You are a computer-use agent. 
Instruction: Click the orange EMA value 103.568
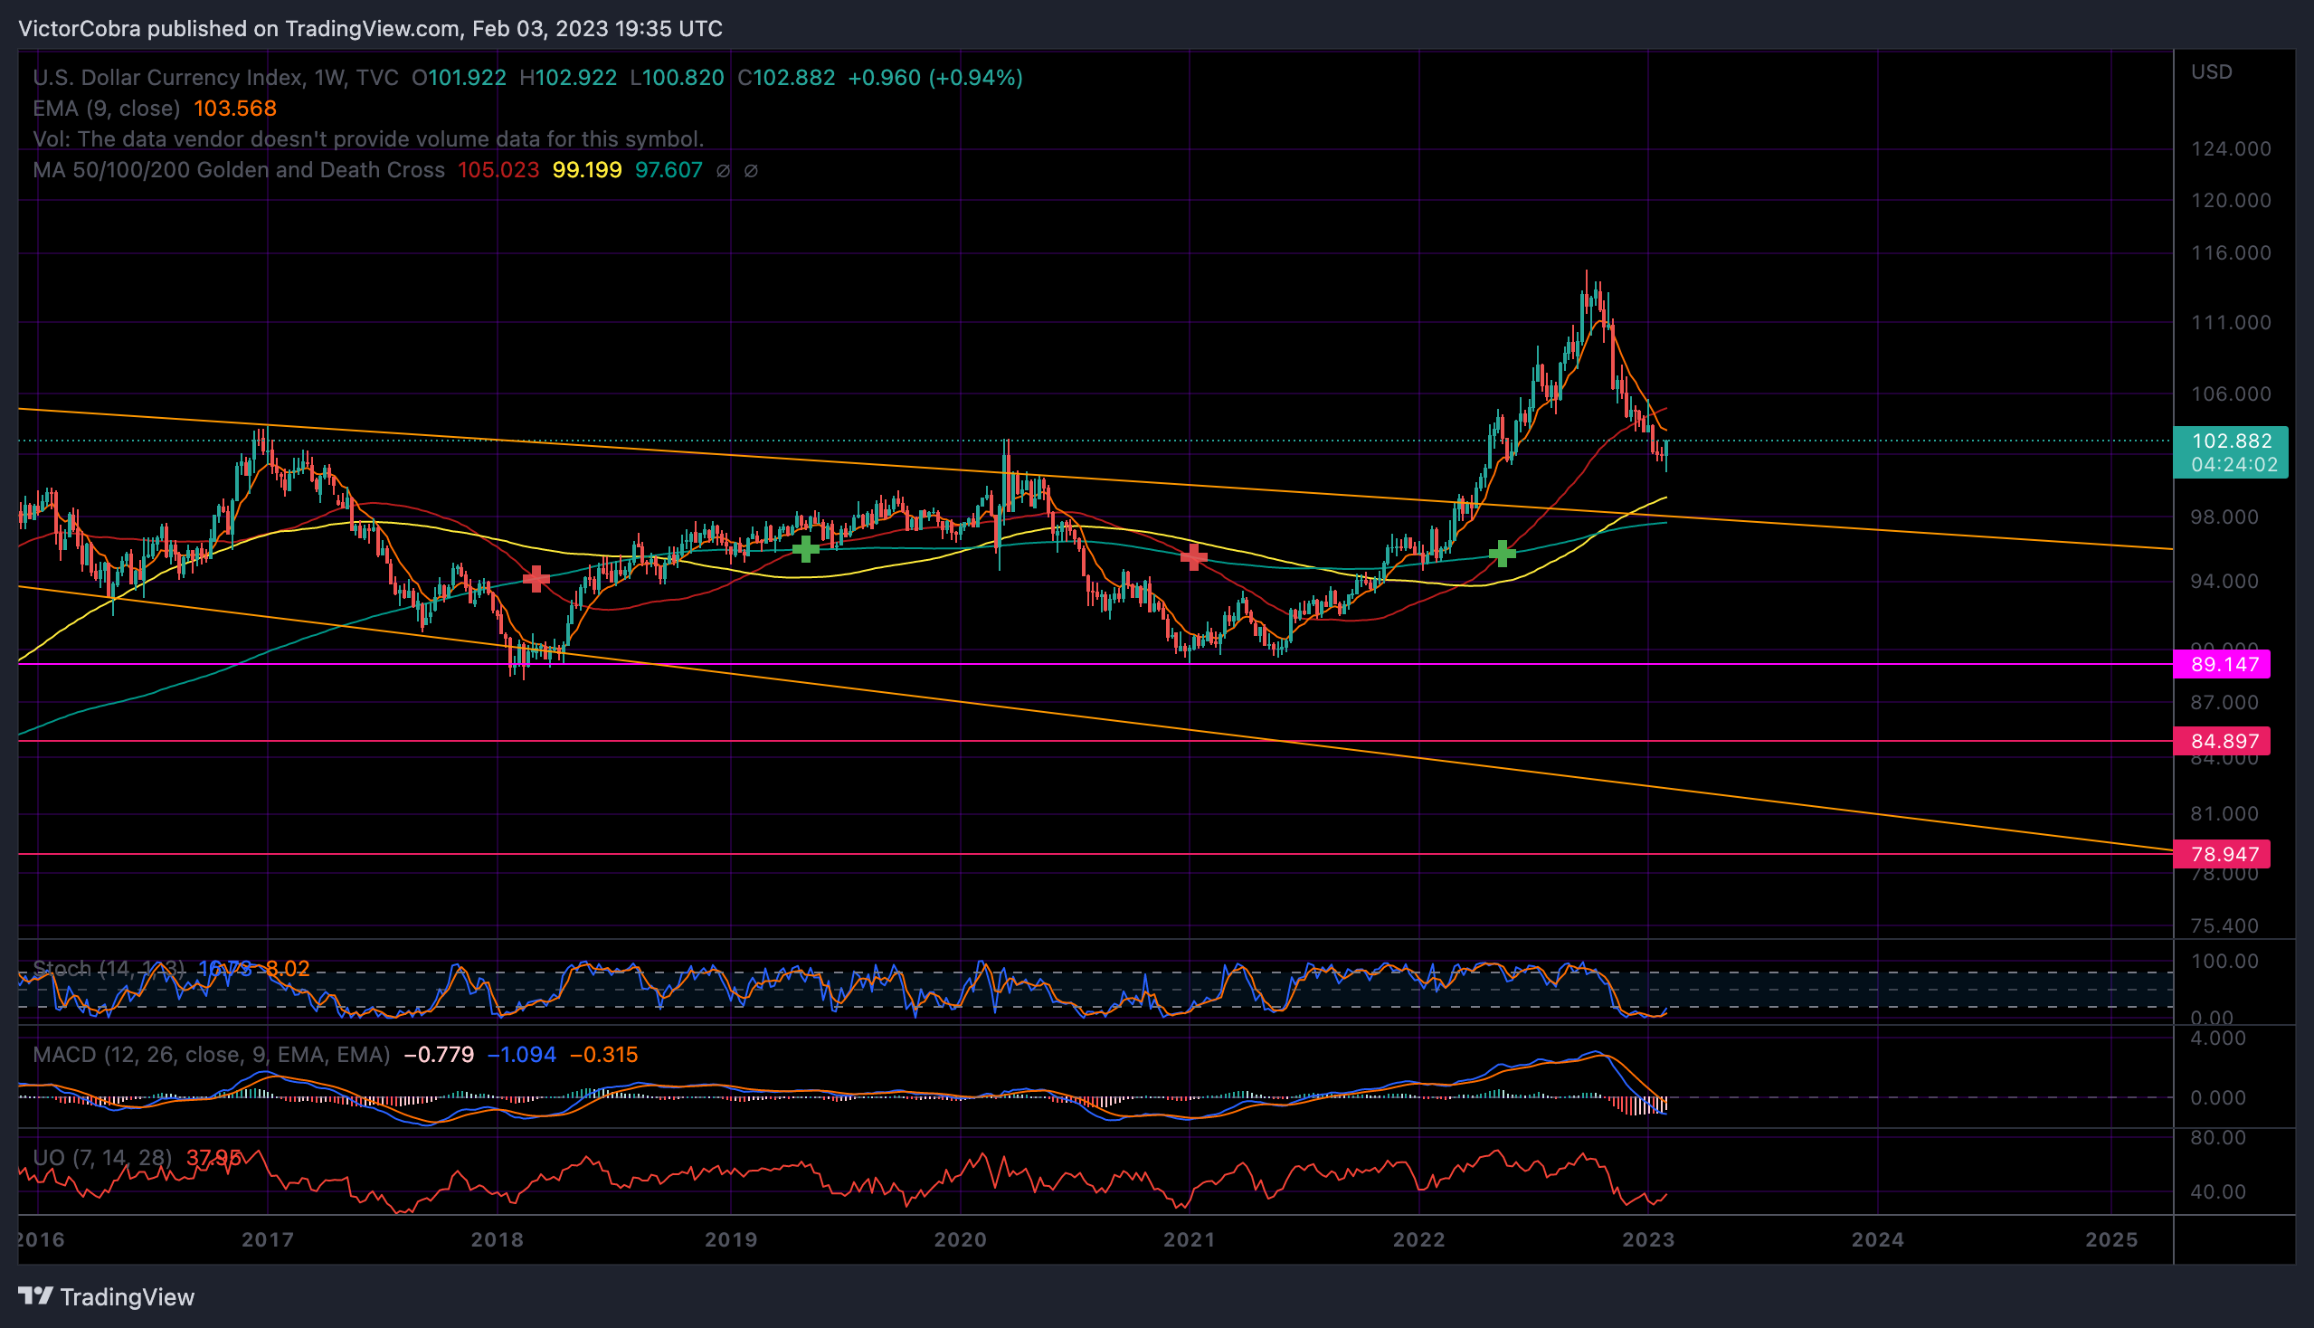point(235,109)
